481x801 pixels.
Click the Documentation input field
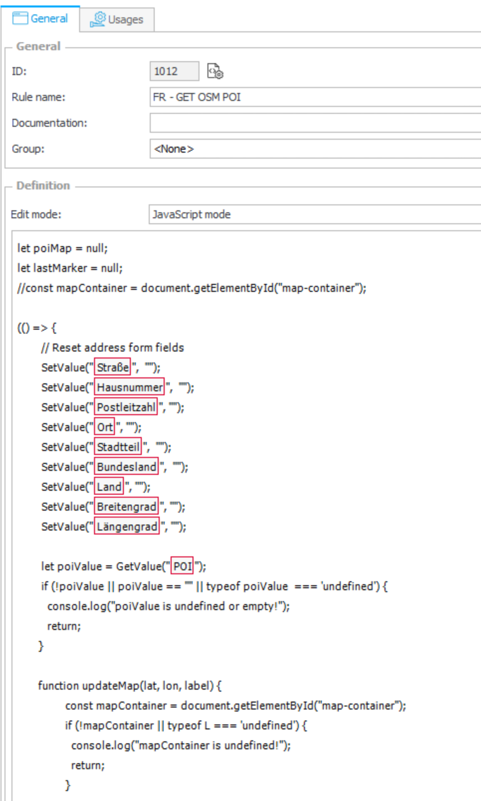315,123
